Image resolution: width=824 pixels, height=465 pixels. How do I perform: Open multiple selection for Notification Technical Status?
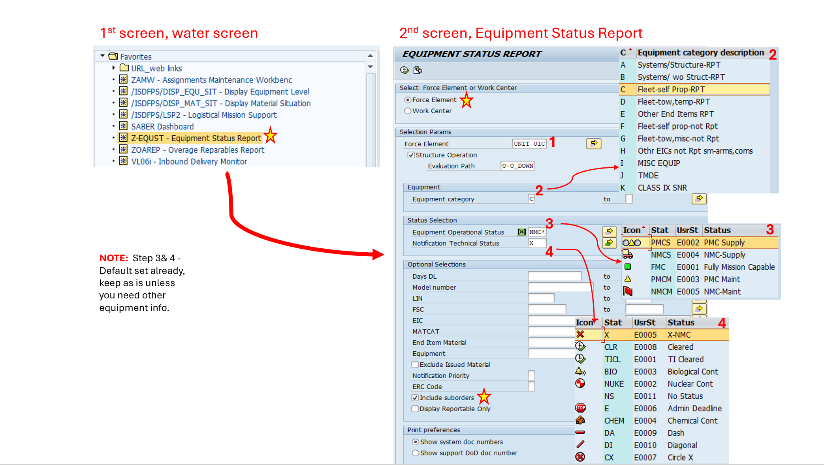[610, 243]
